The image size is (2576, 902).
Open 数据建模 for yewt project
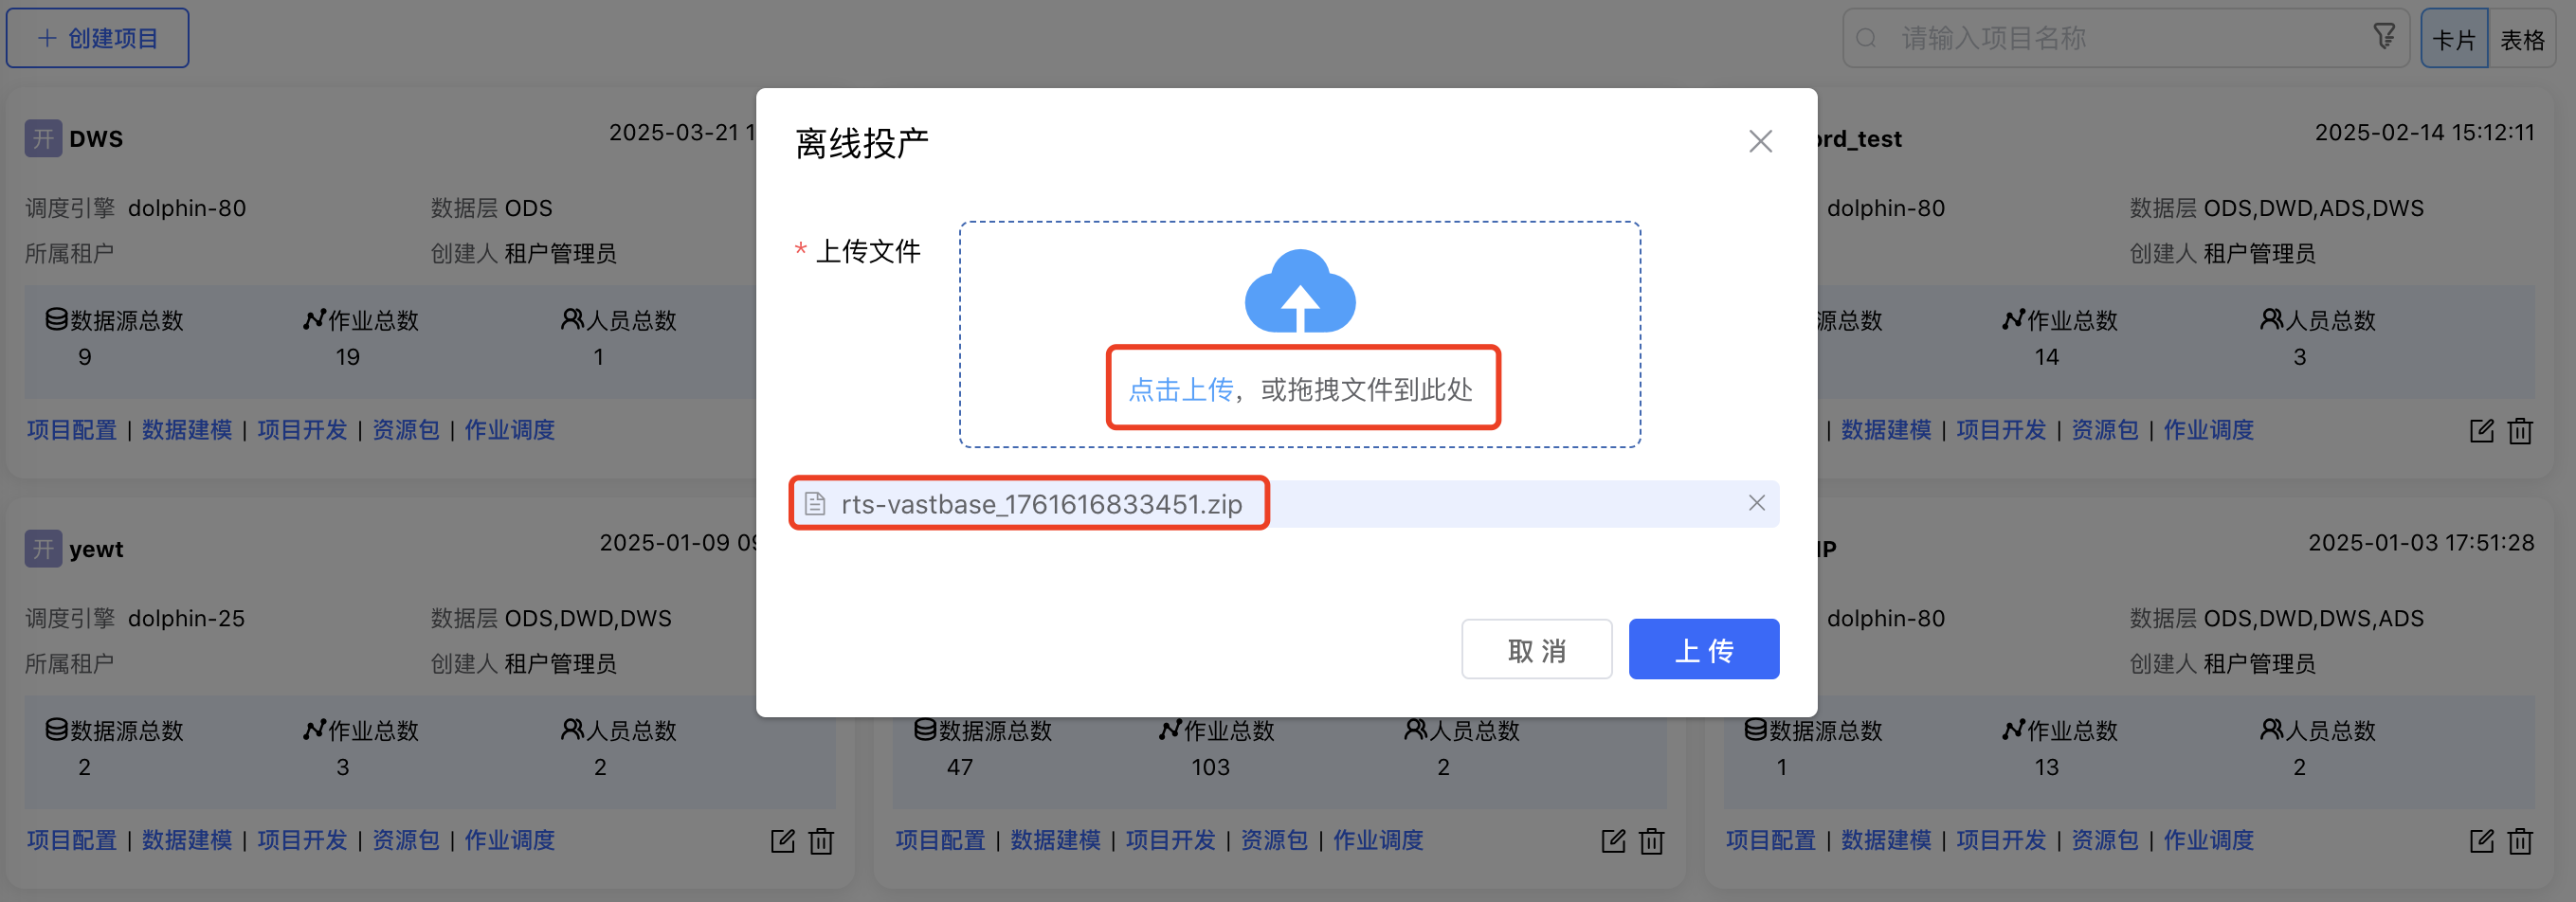[x=187, y=840]
